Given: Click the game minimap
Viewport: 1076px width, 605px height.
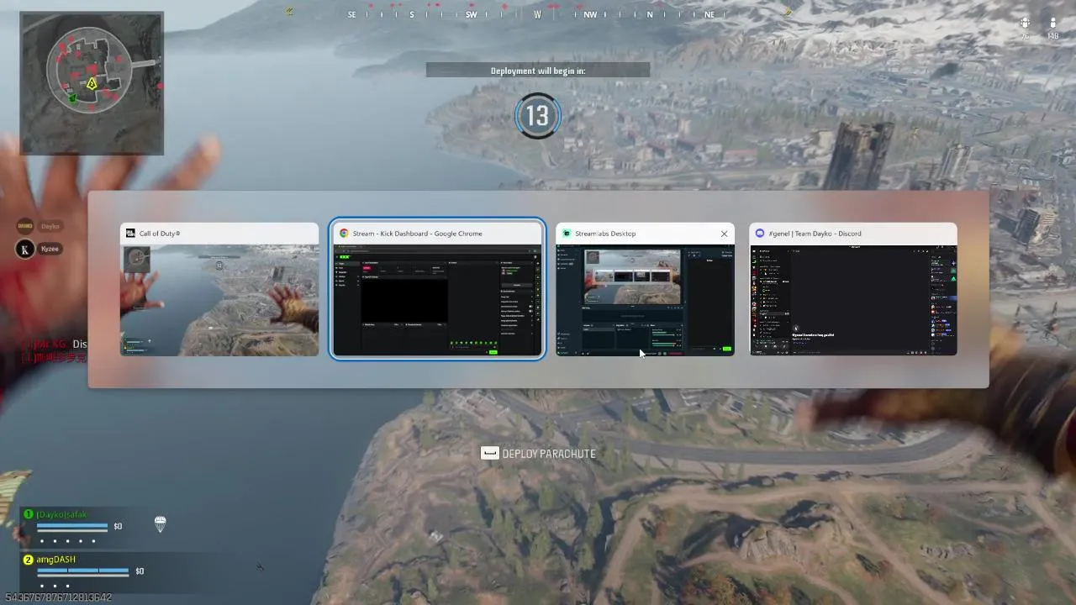Looking at the screenshot, I should 92,83.
